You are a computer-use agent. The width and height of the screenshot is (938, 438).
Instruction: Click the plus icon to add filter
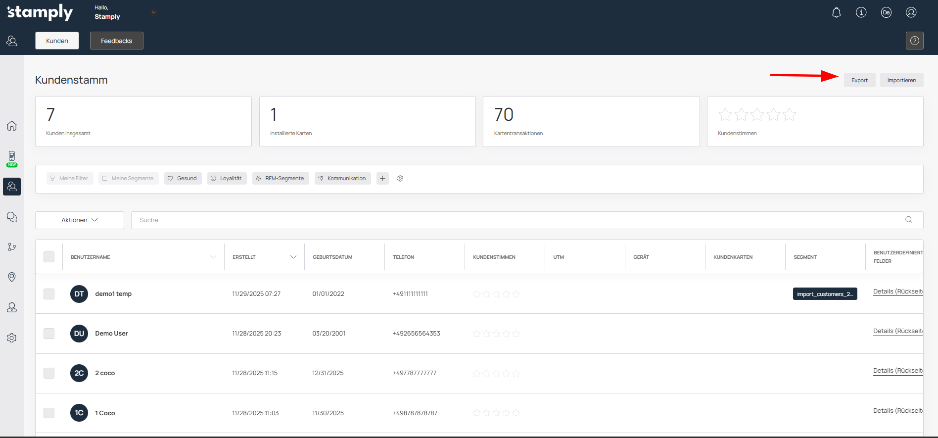[x=382, y=178]
